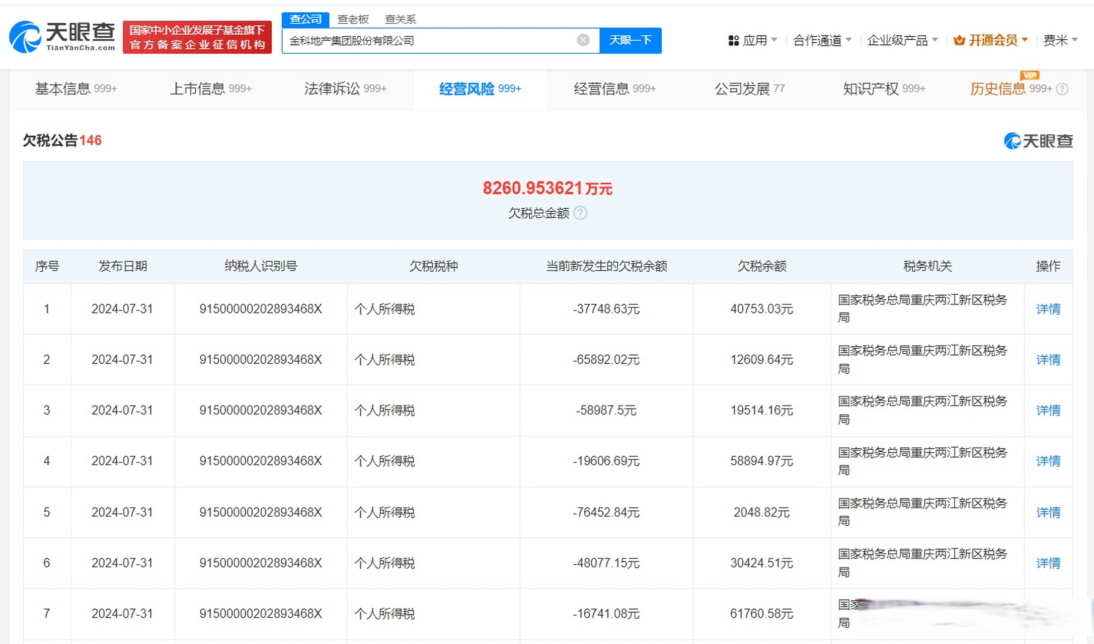Image resolution: width=1094 pixels, height=644 pixels.
Task: Click the 58894.97元 balance cell
Action: 762,461
